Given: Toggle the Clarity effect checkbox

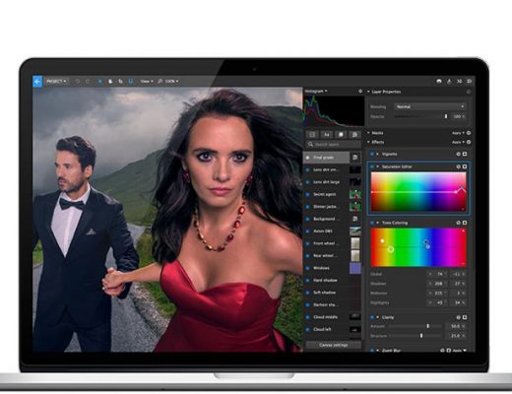Looking at the screenshot, I should (372, 317).
